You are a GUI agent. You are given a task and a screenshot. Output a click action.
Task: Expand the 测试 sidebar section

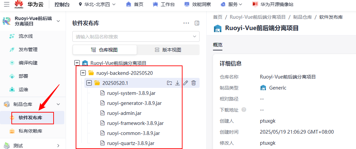click(x=58, y=146)
